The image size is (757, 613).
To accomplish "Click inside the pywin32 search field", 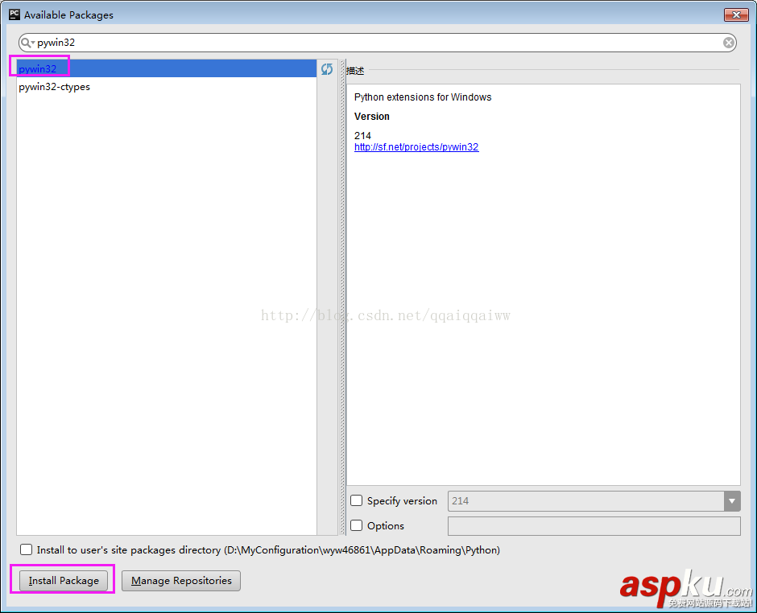I will (161, 42).
